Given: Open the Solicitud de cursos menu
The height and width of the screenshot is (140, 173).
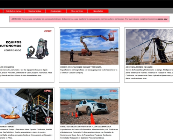Looking at the screenshot, I should click(x=14, y=11).
